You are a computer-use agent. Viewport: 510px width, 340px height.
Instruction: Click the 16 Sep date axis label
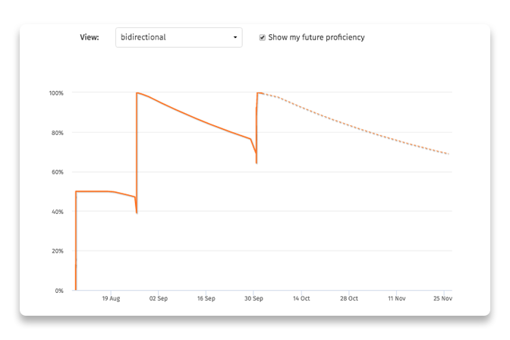click(x=206, y=298)
